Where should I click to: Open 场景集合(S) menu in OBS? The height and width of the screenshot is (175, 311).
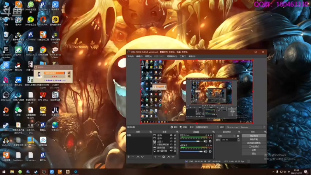[x=172, y=56]
